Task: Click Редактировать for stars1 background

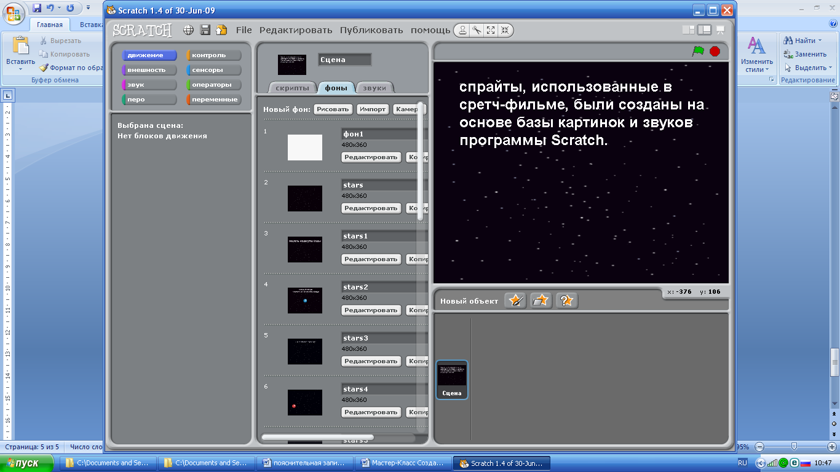Action: pyautogui.click(x=371, y=259)
